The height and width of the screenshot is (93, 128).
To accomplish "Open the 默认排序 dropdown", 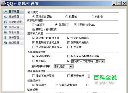I will click(x=63, y=67).
